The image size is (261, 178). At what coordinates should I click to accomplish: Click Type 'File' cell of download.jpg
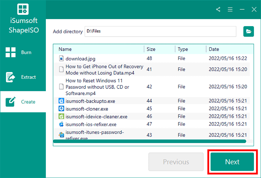point(181,58)
